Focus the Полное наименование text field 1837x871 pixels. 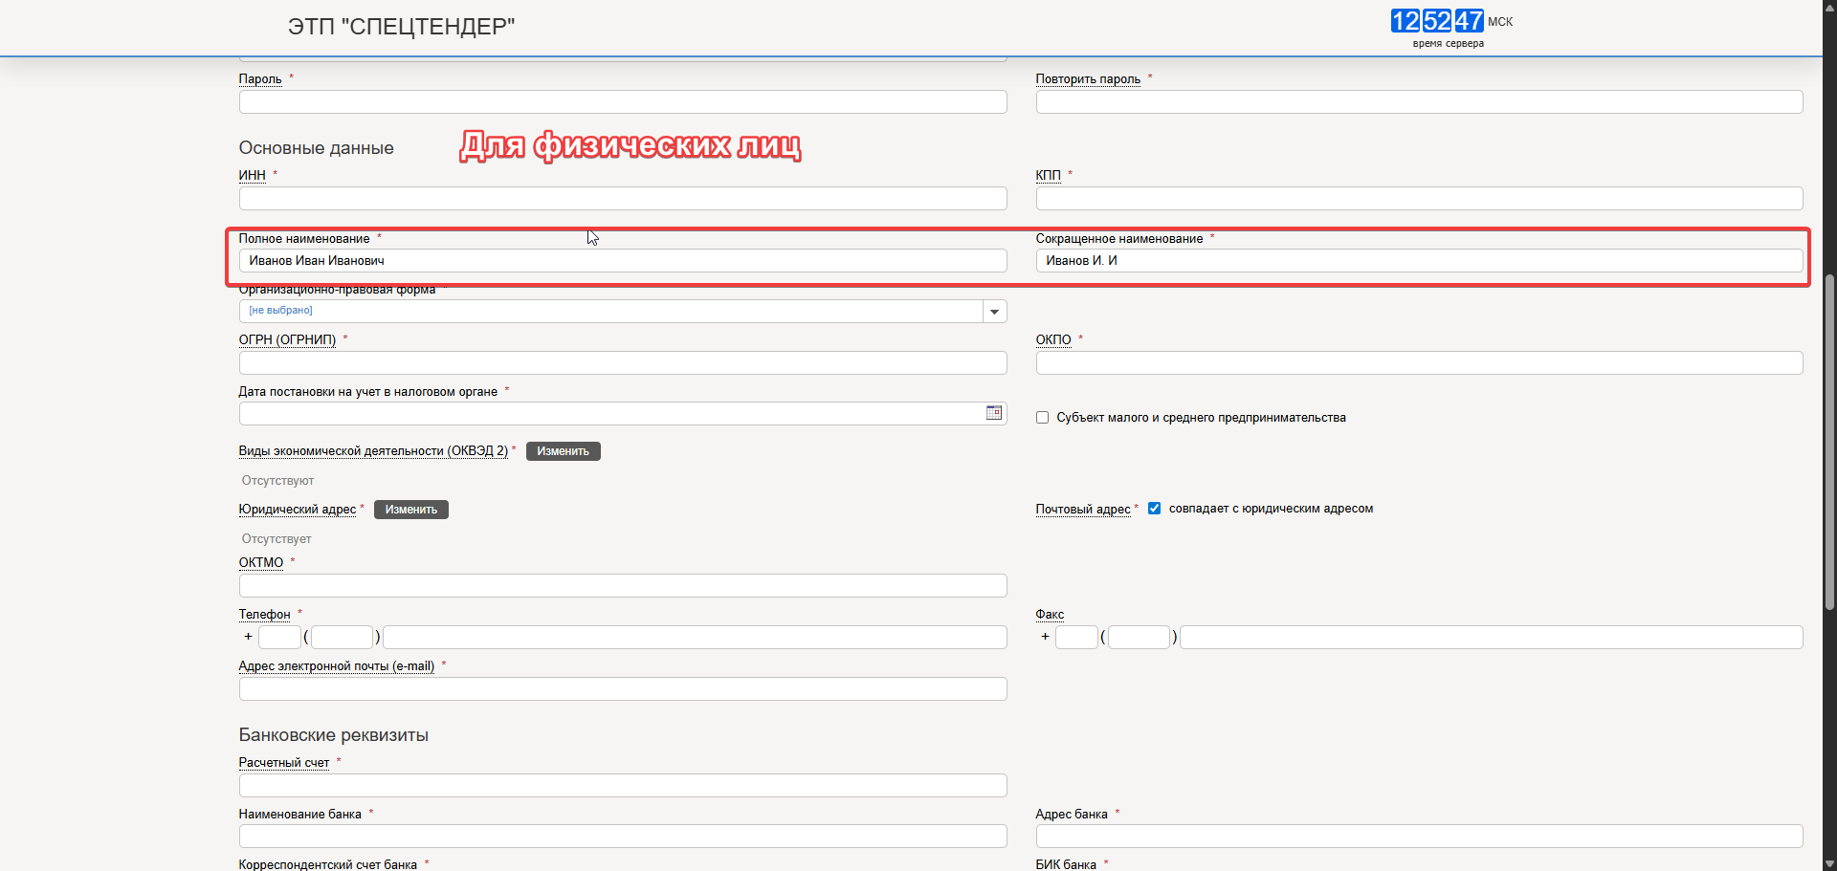point(622,261)
